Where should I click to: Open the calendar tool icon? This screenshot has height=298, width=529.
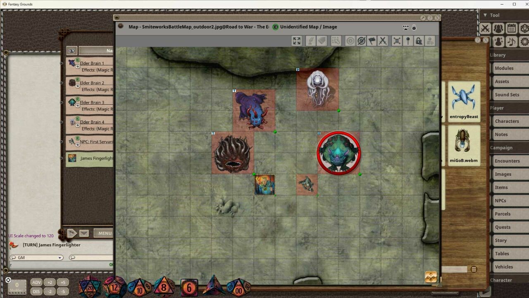511,28
